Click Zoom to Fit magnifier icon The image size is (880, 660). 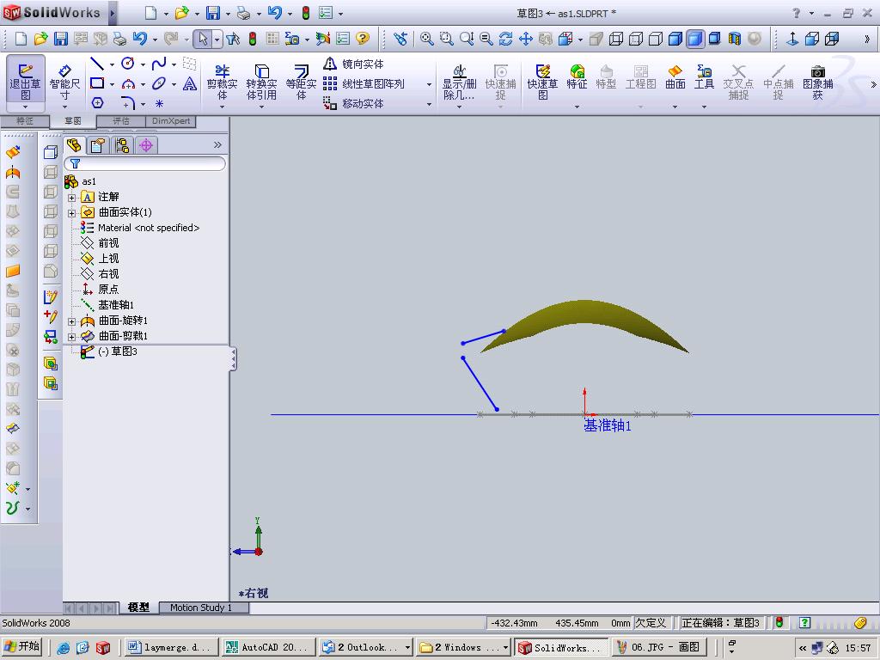pyautogui.click(x=426, y=38)
